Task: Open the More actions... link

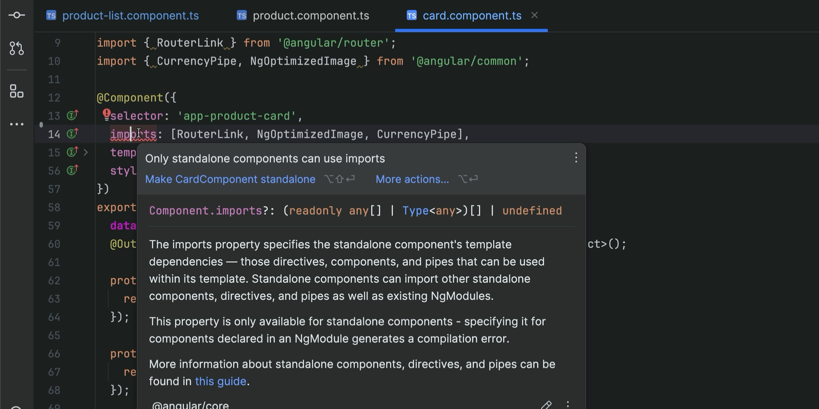Action: pos(412,179)
